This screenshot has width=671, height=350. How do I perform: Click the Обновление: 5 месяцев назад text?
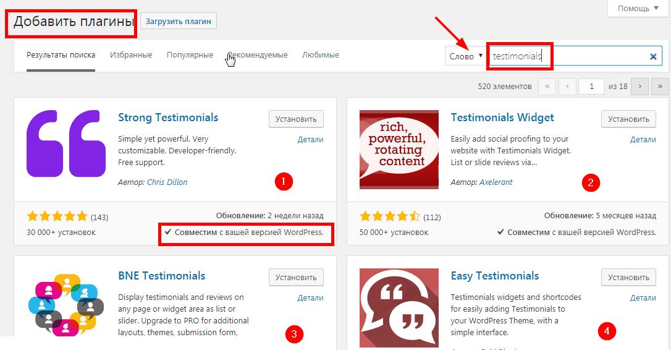[x=600, y=215]
